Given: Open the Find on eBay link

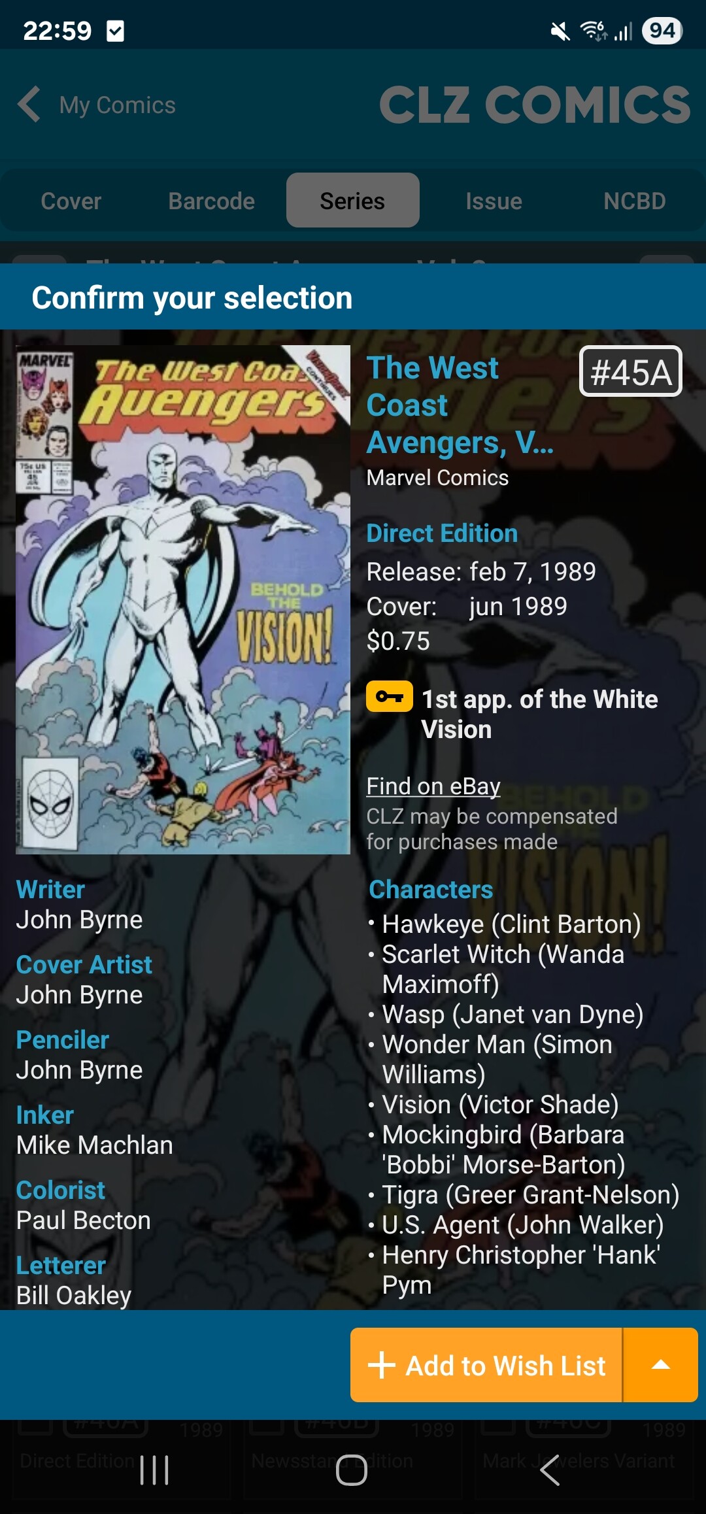Looking at the screenshot, I should (433, 786).
